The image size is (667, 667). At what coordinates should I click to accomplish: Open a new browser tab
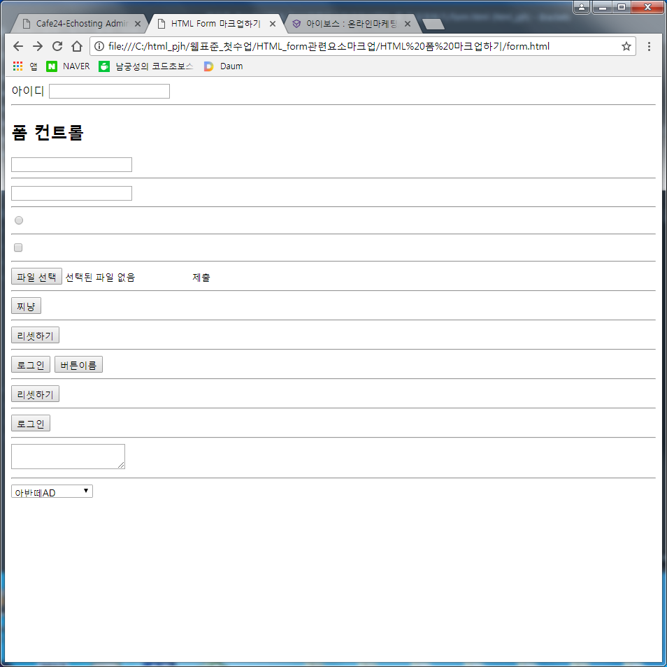(433, 24)
